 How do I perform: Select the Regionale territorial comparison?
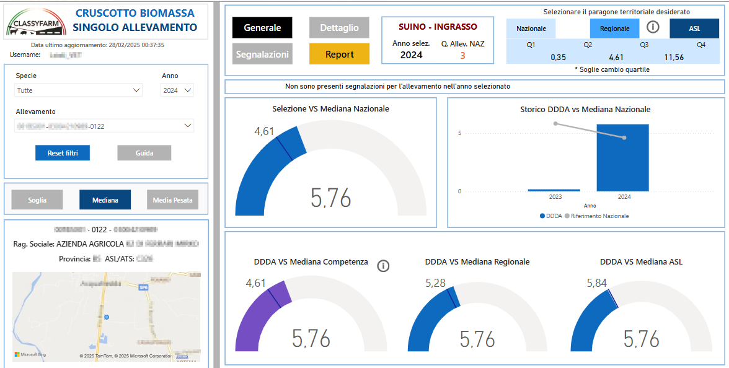[615, 28]
